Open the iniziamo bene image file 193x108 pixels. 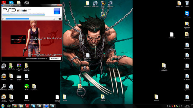point(19,78)
